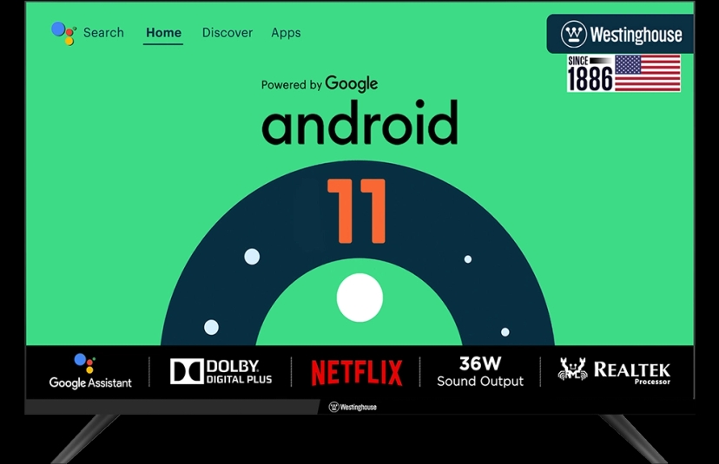The image size is (719, 464).
Task: Click the Powered by Google text
Action: [x=320, y=84]
